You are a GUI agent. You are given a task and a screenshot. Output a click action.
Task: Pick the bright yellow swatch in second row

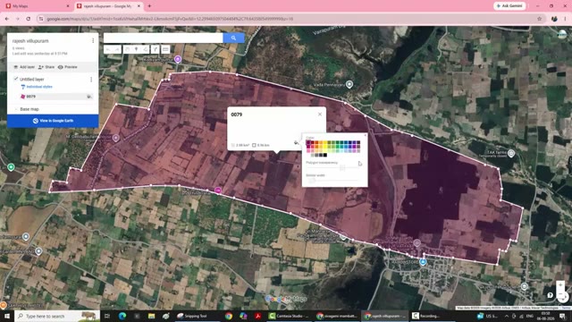tap(325, 147)
